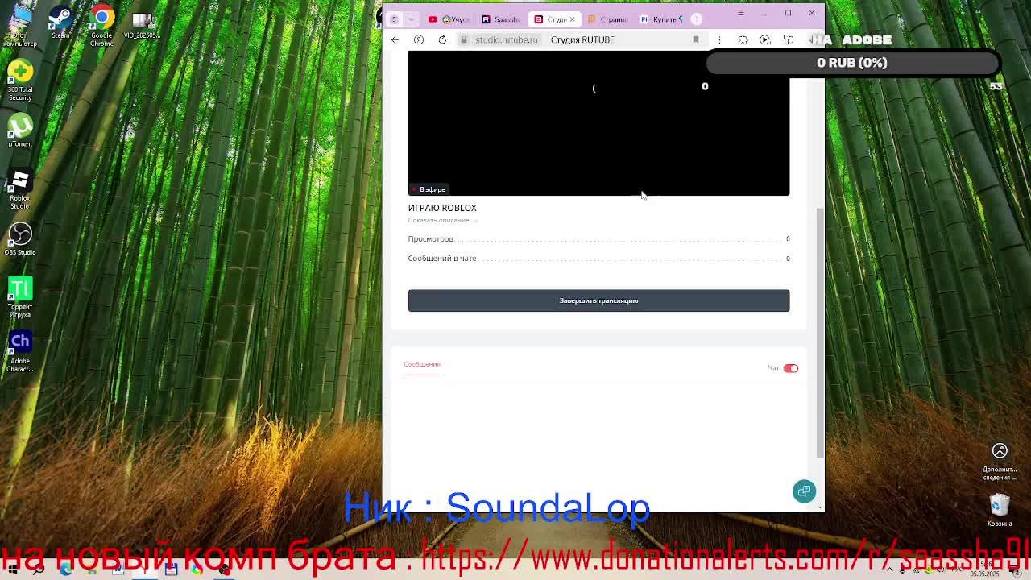Click the page vertical scrollbar

(x=820, y=332)
